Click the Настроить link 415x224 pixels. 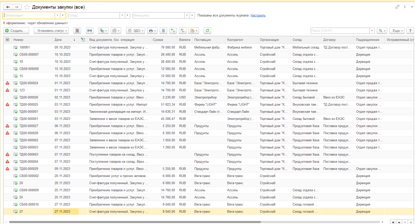[258, 15]
